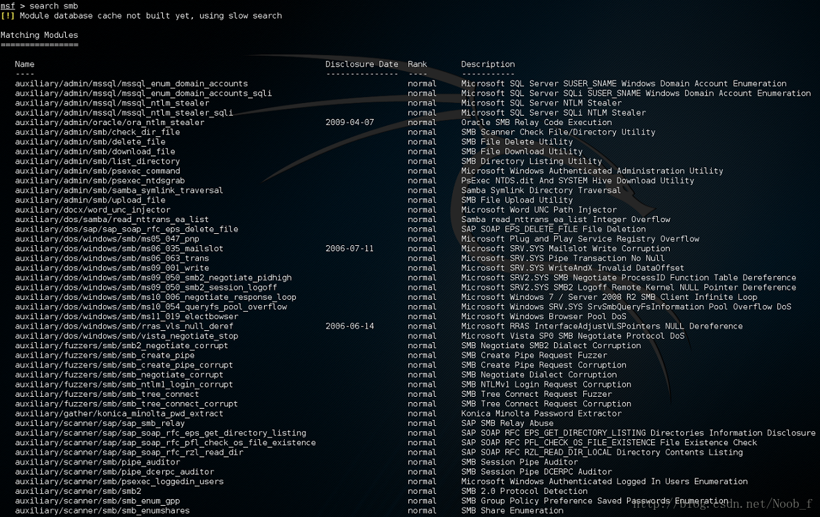Screen dimensions: 820x517
Task: Select sap_soap_rfc_eps_get_directory_listing module name
Action: 161,433
